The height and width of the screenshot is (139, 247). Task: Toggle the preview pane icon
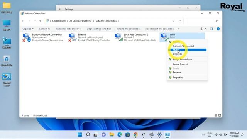point(211,29)
